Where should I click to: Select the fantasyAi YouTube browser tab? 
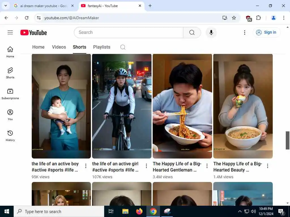111,6
